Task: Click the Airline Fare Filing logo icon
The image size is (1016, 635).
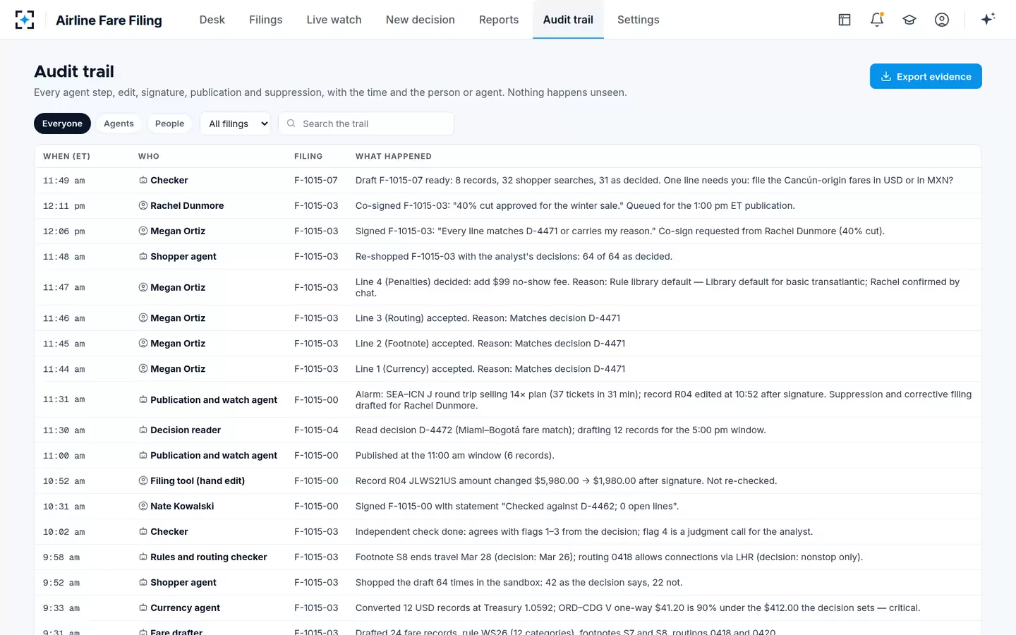Action: [x=25, y=20]
